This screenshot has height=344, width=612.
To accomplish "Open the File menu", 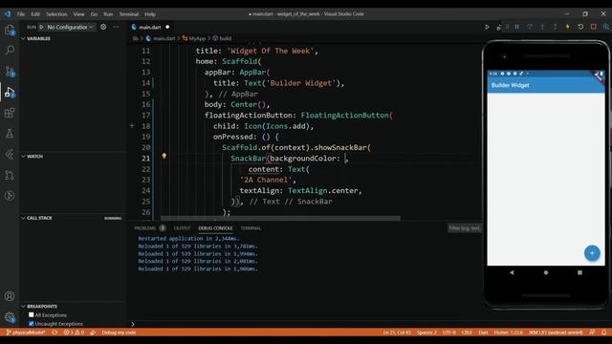I will 21,14.
